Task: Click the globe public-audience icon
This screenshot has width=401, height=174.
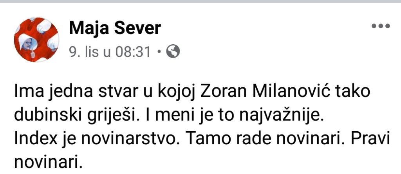Action: pyautogui.click(x=173, y=51)
